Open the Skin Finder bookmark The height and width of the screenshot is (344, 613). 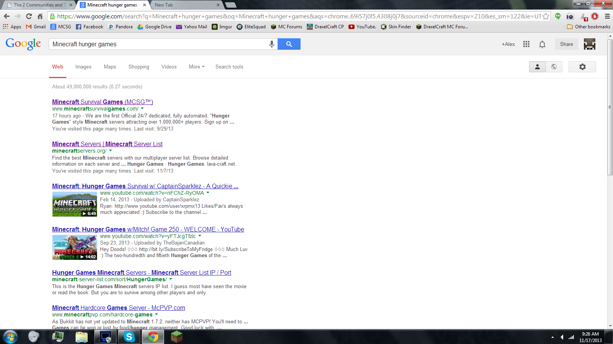(396, 27)
